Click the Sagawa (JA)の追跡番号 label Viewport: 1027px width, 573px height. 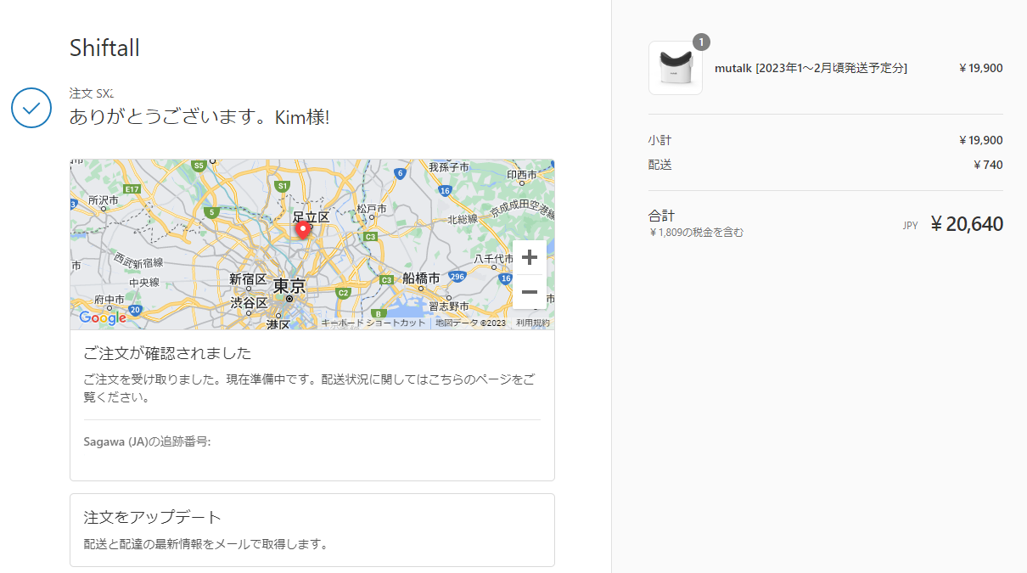point(147,441)
